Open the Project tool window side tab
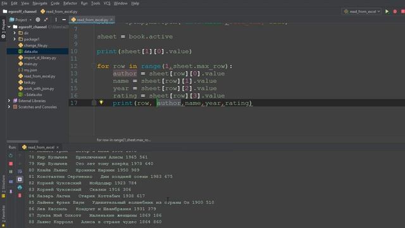405x228 pixels. click(x=3, y=29)
